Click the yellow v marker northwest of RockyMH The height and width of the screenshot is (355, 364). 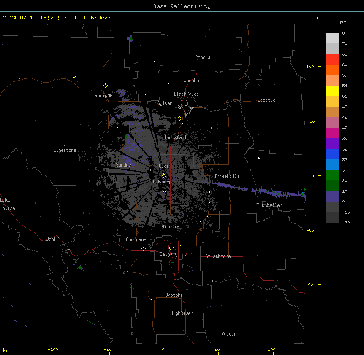(x=74, y=78)
